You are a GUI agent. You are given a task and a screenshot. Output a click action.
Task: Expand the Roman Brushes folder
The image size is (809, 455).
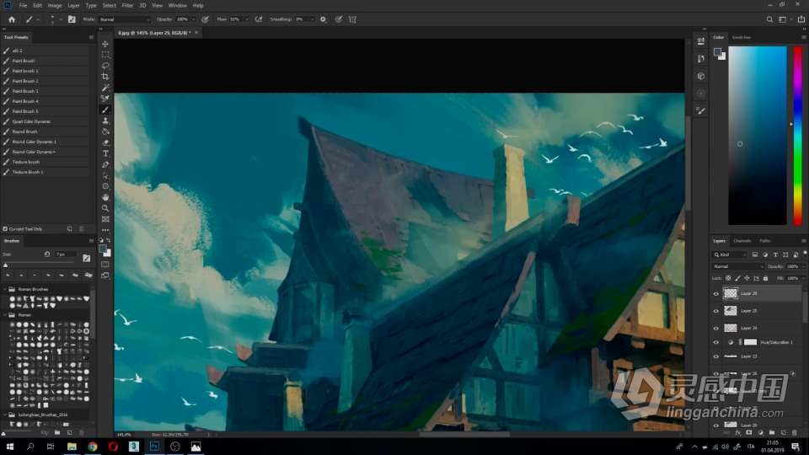click(x=5, y=289)
